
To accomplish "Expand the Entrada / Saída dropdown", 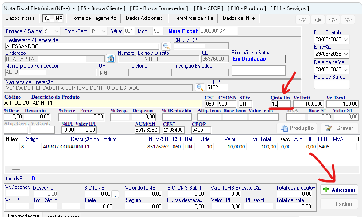I will tap(56, 31).
